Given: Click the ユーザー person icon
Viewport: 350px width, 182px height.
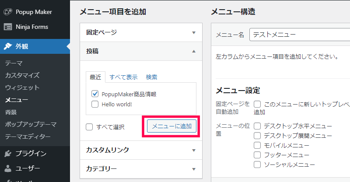Looking at the screenshot, I should pos(8,168).
